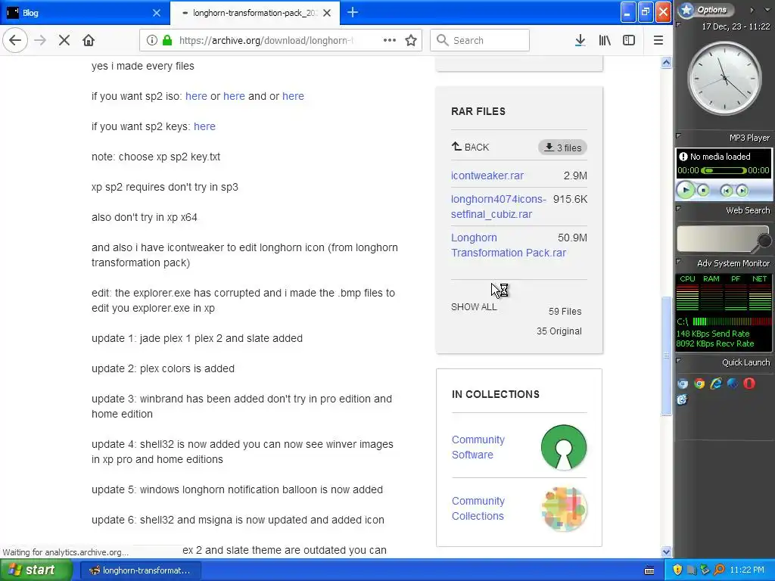Close the longhorn-transformation-pack tab

tap(327, 13)
